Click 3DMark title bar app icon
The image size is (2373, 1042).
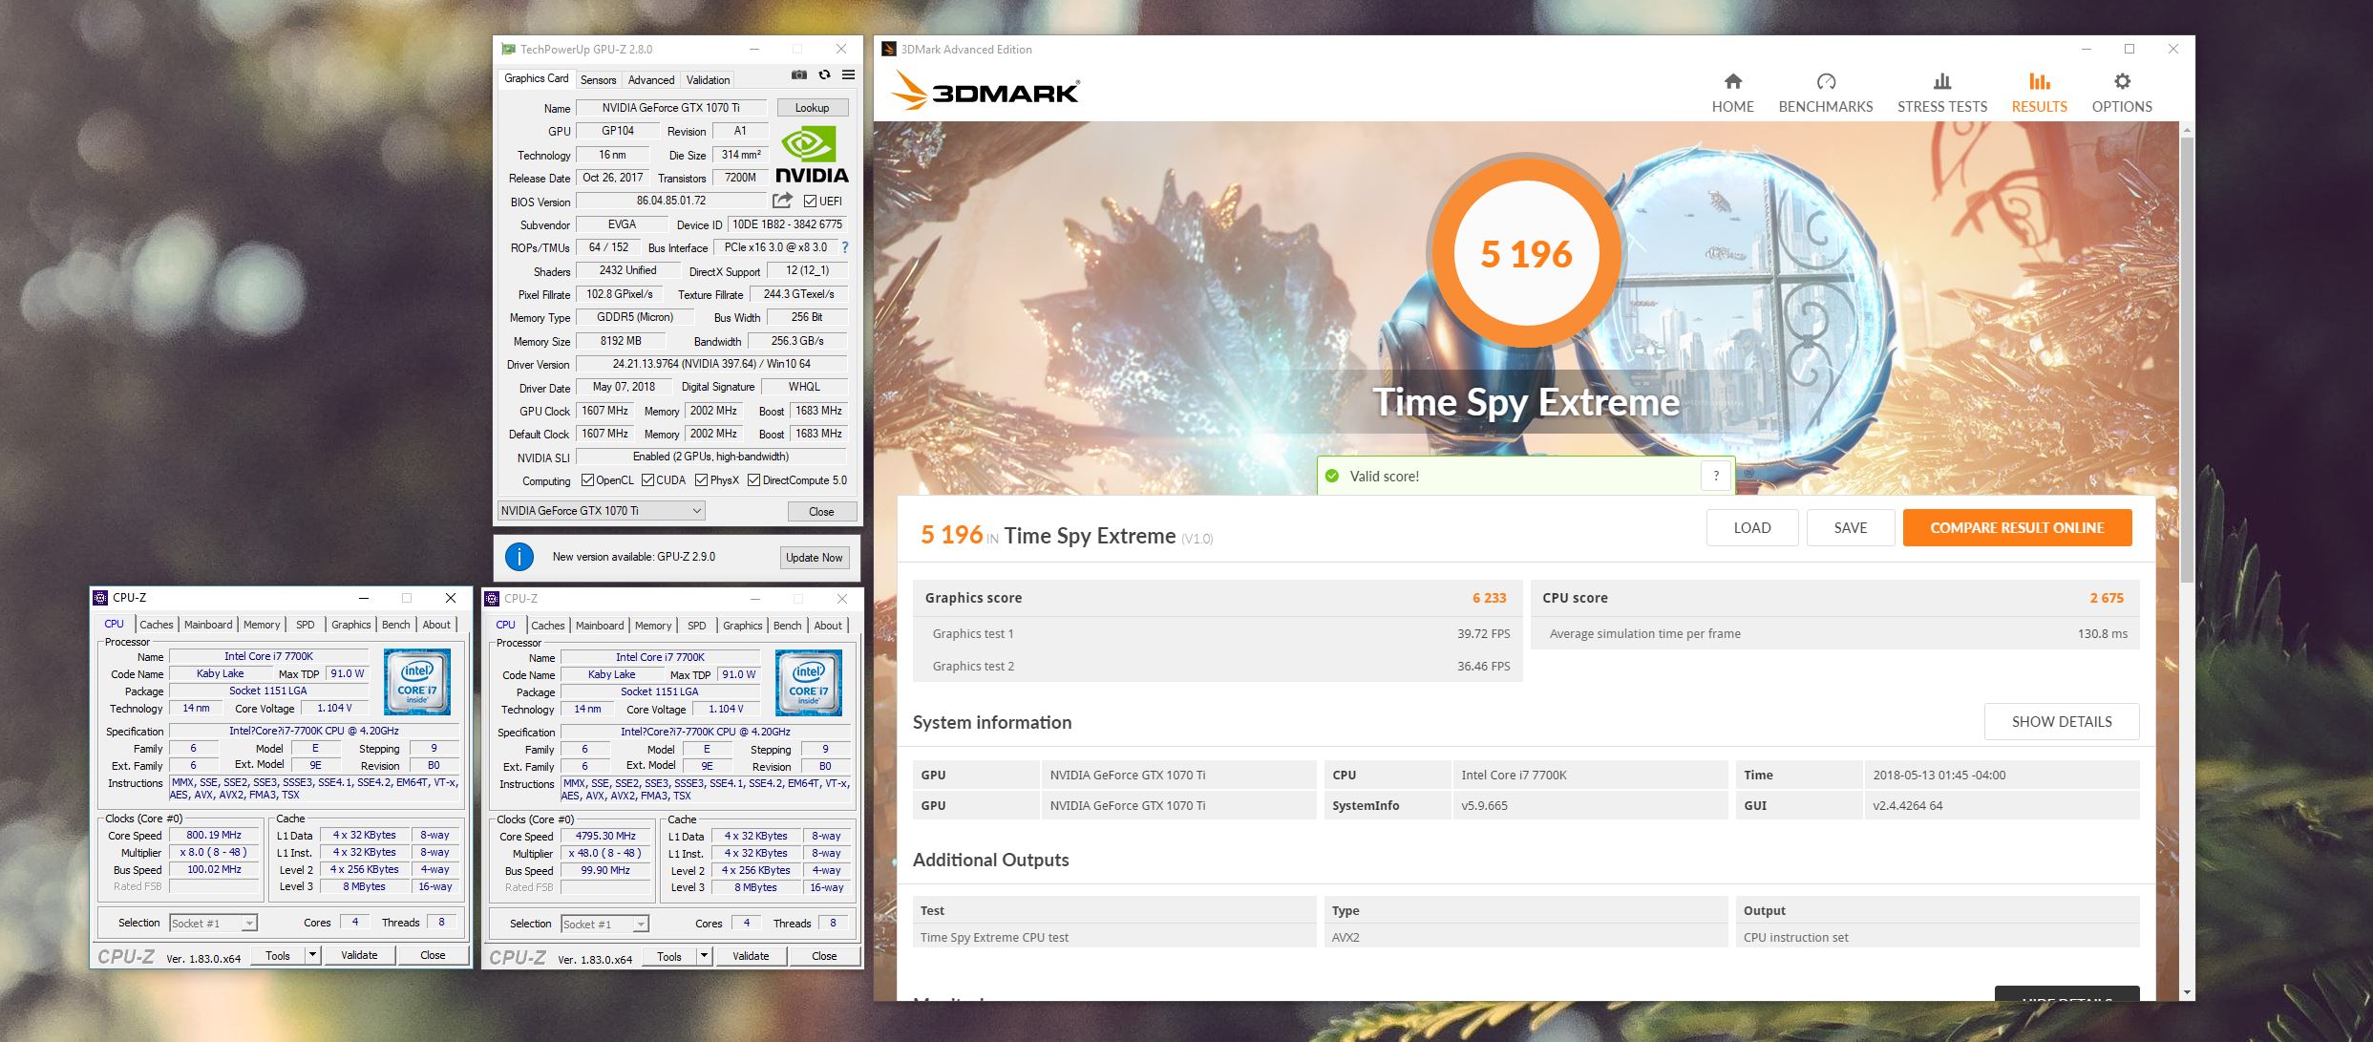pos(888,49)
